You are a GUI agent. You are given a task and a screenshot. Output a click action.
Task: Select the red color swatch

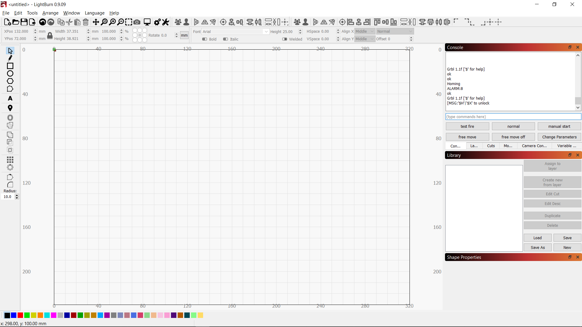pos(20,315)
